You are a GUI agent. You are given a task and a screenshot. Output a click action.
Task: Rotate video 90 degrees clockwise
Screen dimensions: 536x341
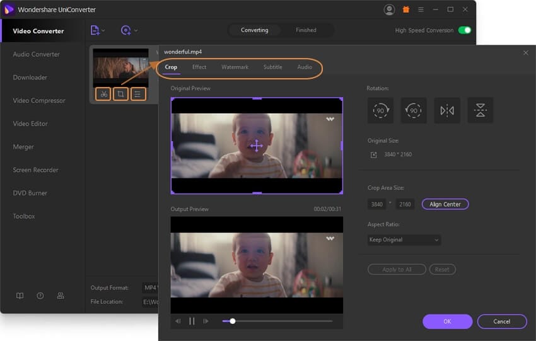click(x=380, y=110)
